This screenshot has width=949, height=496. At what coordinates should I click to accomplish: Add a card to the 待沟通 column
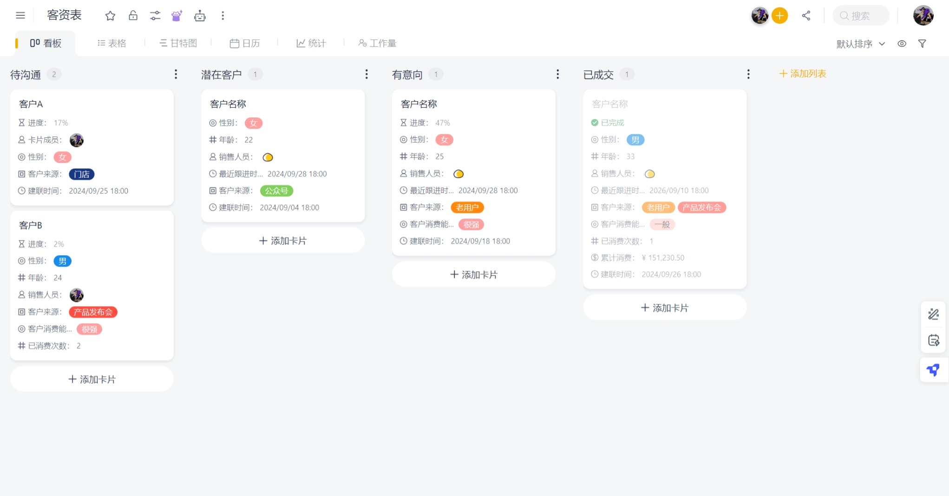pyautogui.click(x=92, y=379)
